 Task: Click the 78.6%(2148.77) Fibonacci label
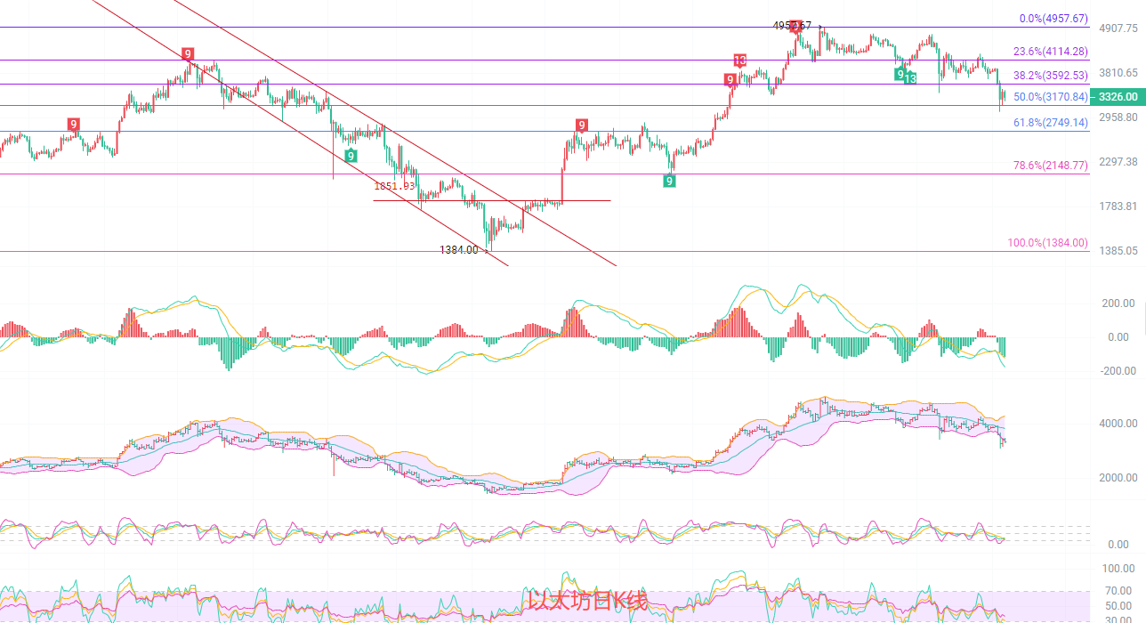(x=1050, y=166)
